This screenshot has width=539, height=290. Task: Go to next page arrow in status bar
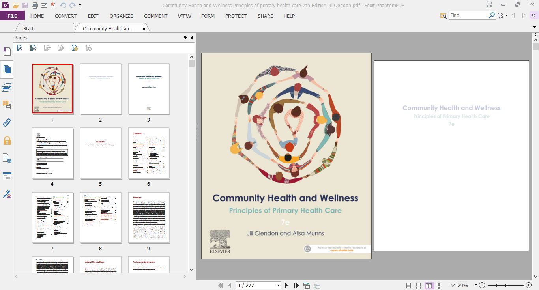click(286, 285)
